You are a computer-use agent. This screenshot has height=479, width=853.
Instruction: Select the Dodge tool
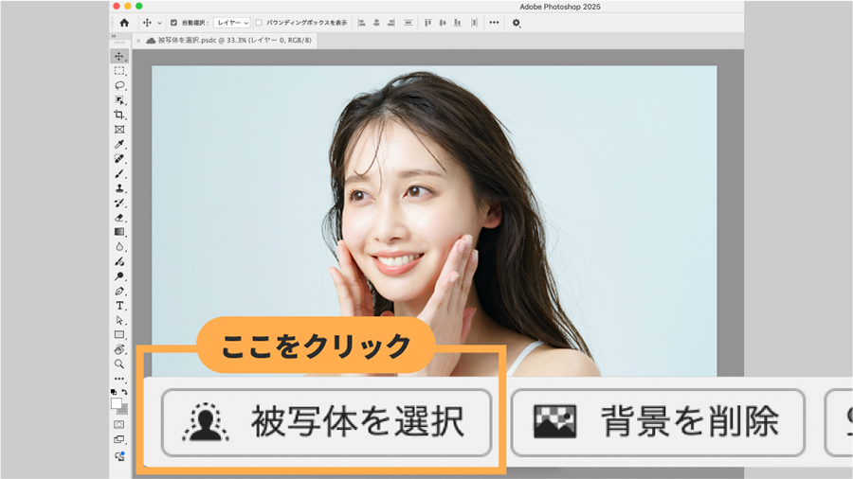click(x=119, y=275)
